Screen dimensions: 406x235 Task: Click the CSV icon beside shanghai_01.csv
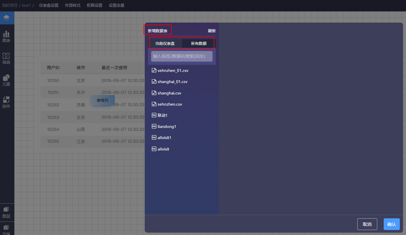[x=154, y=81]
